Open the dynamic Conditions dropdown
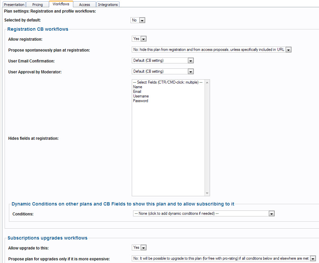 coord(204,214)
